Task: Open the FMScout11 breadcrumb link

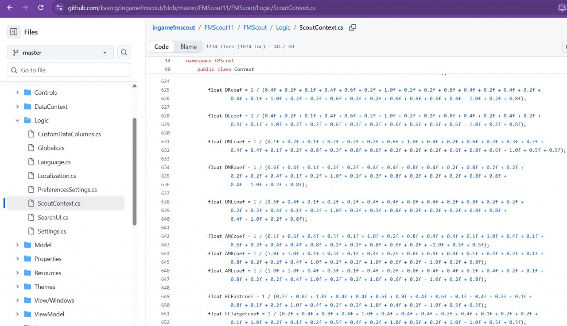Action: tap(219, 27)
